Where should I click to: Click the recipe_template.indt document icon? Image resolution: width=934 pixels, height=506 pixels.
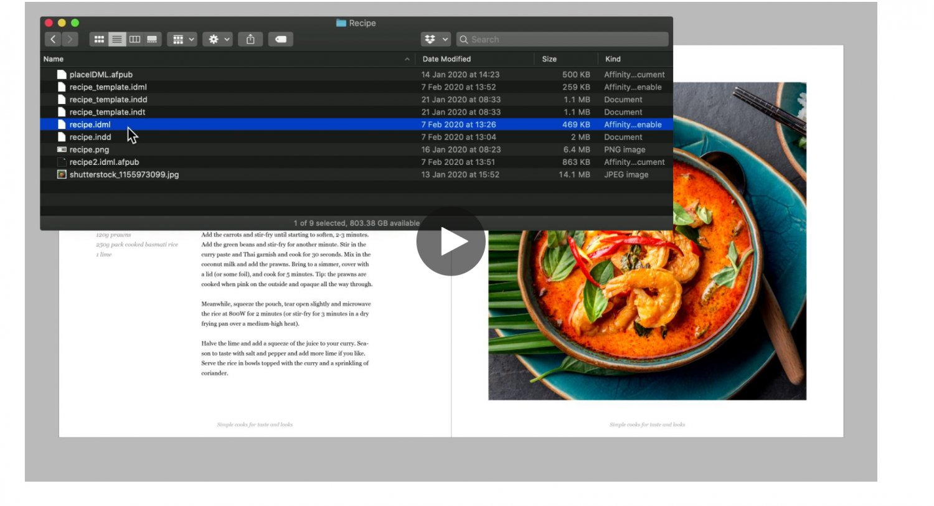tap(62, 112)
